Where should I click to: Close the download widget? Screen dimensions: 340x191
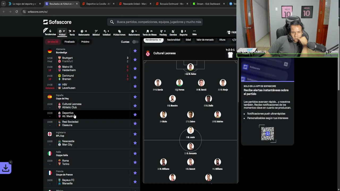click(10, 162)
